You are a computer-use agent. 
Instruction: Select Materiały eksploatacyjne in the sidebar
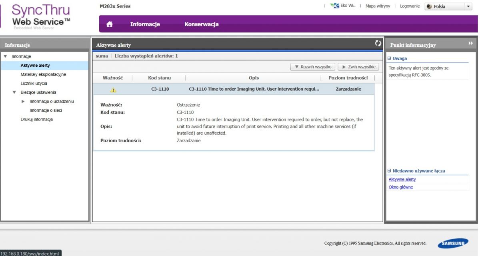click(x=43, y=74)
